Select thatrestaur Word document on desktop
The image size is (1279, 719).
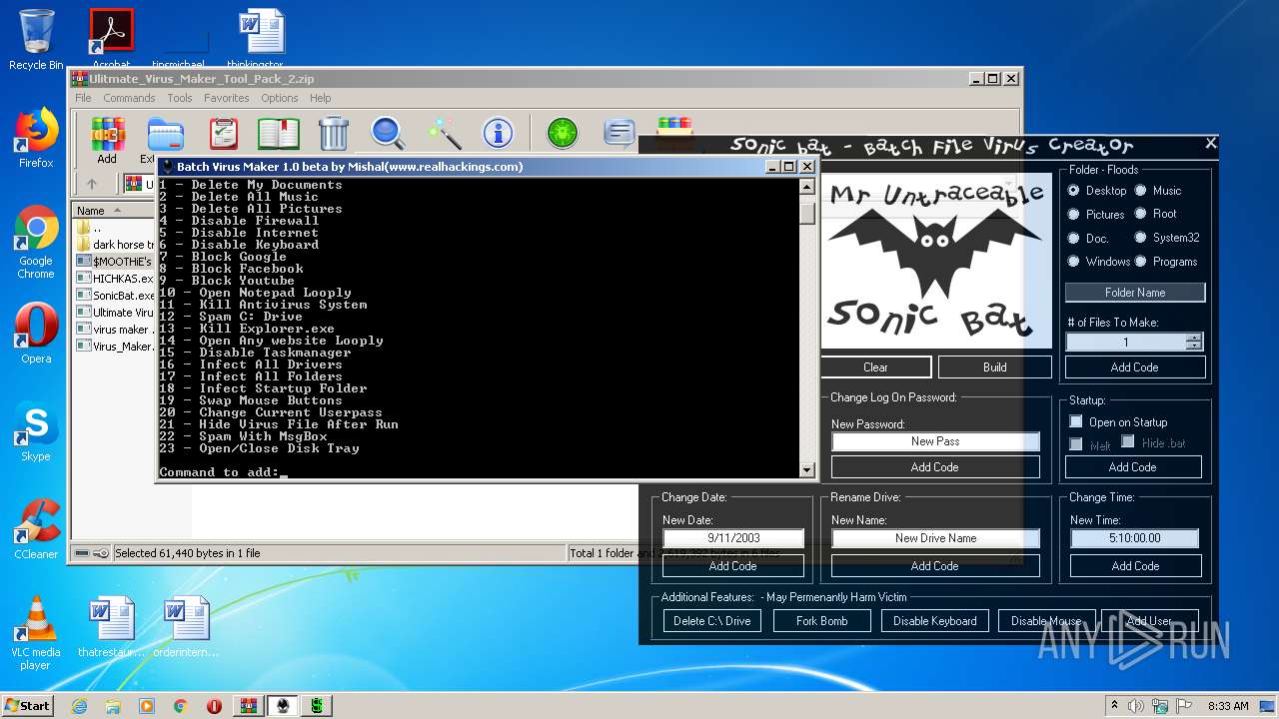click(x=111, y=626)
